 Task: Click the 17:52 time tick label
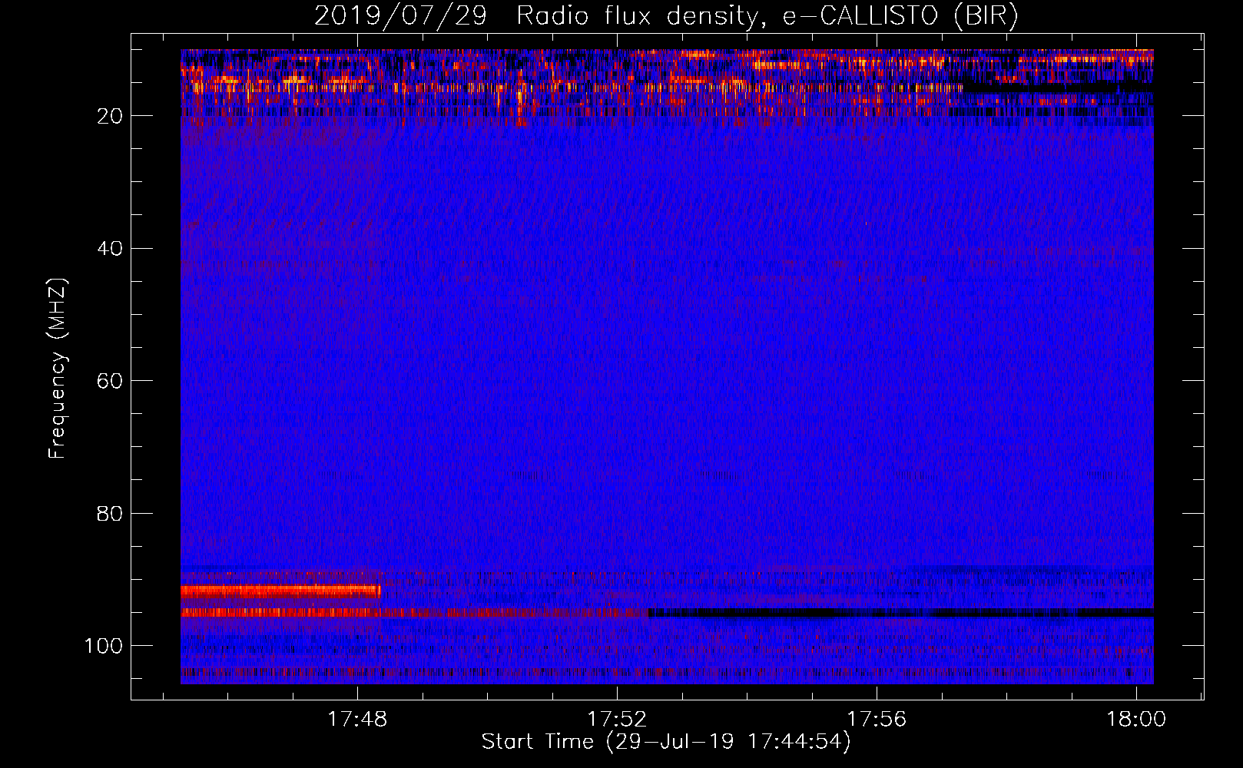[x=617, y=720]
